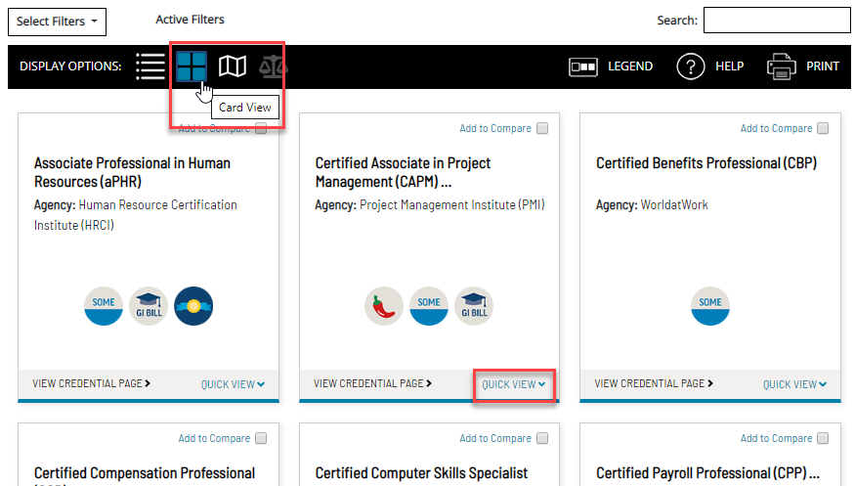The height and width of the screenshot is (486, 855).
Task: Tick Add to Compare for Certified Computer Skills Specialist
Action: (x=542, y=438)
